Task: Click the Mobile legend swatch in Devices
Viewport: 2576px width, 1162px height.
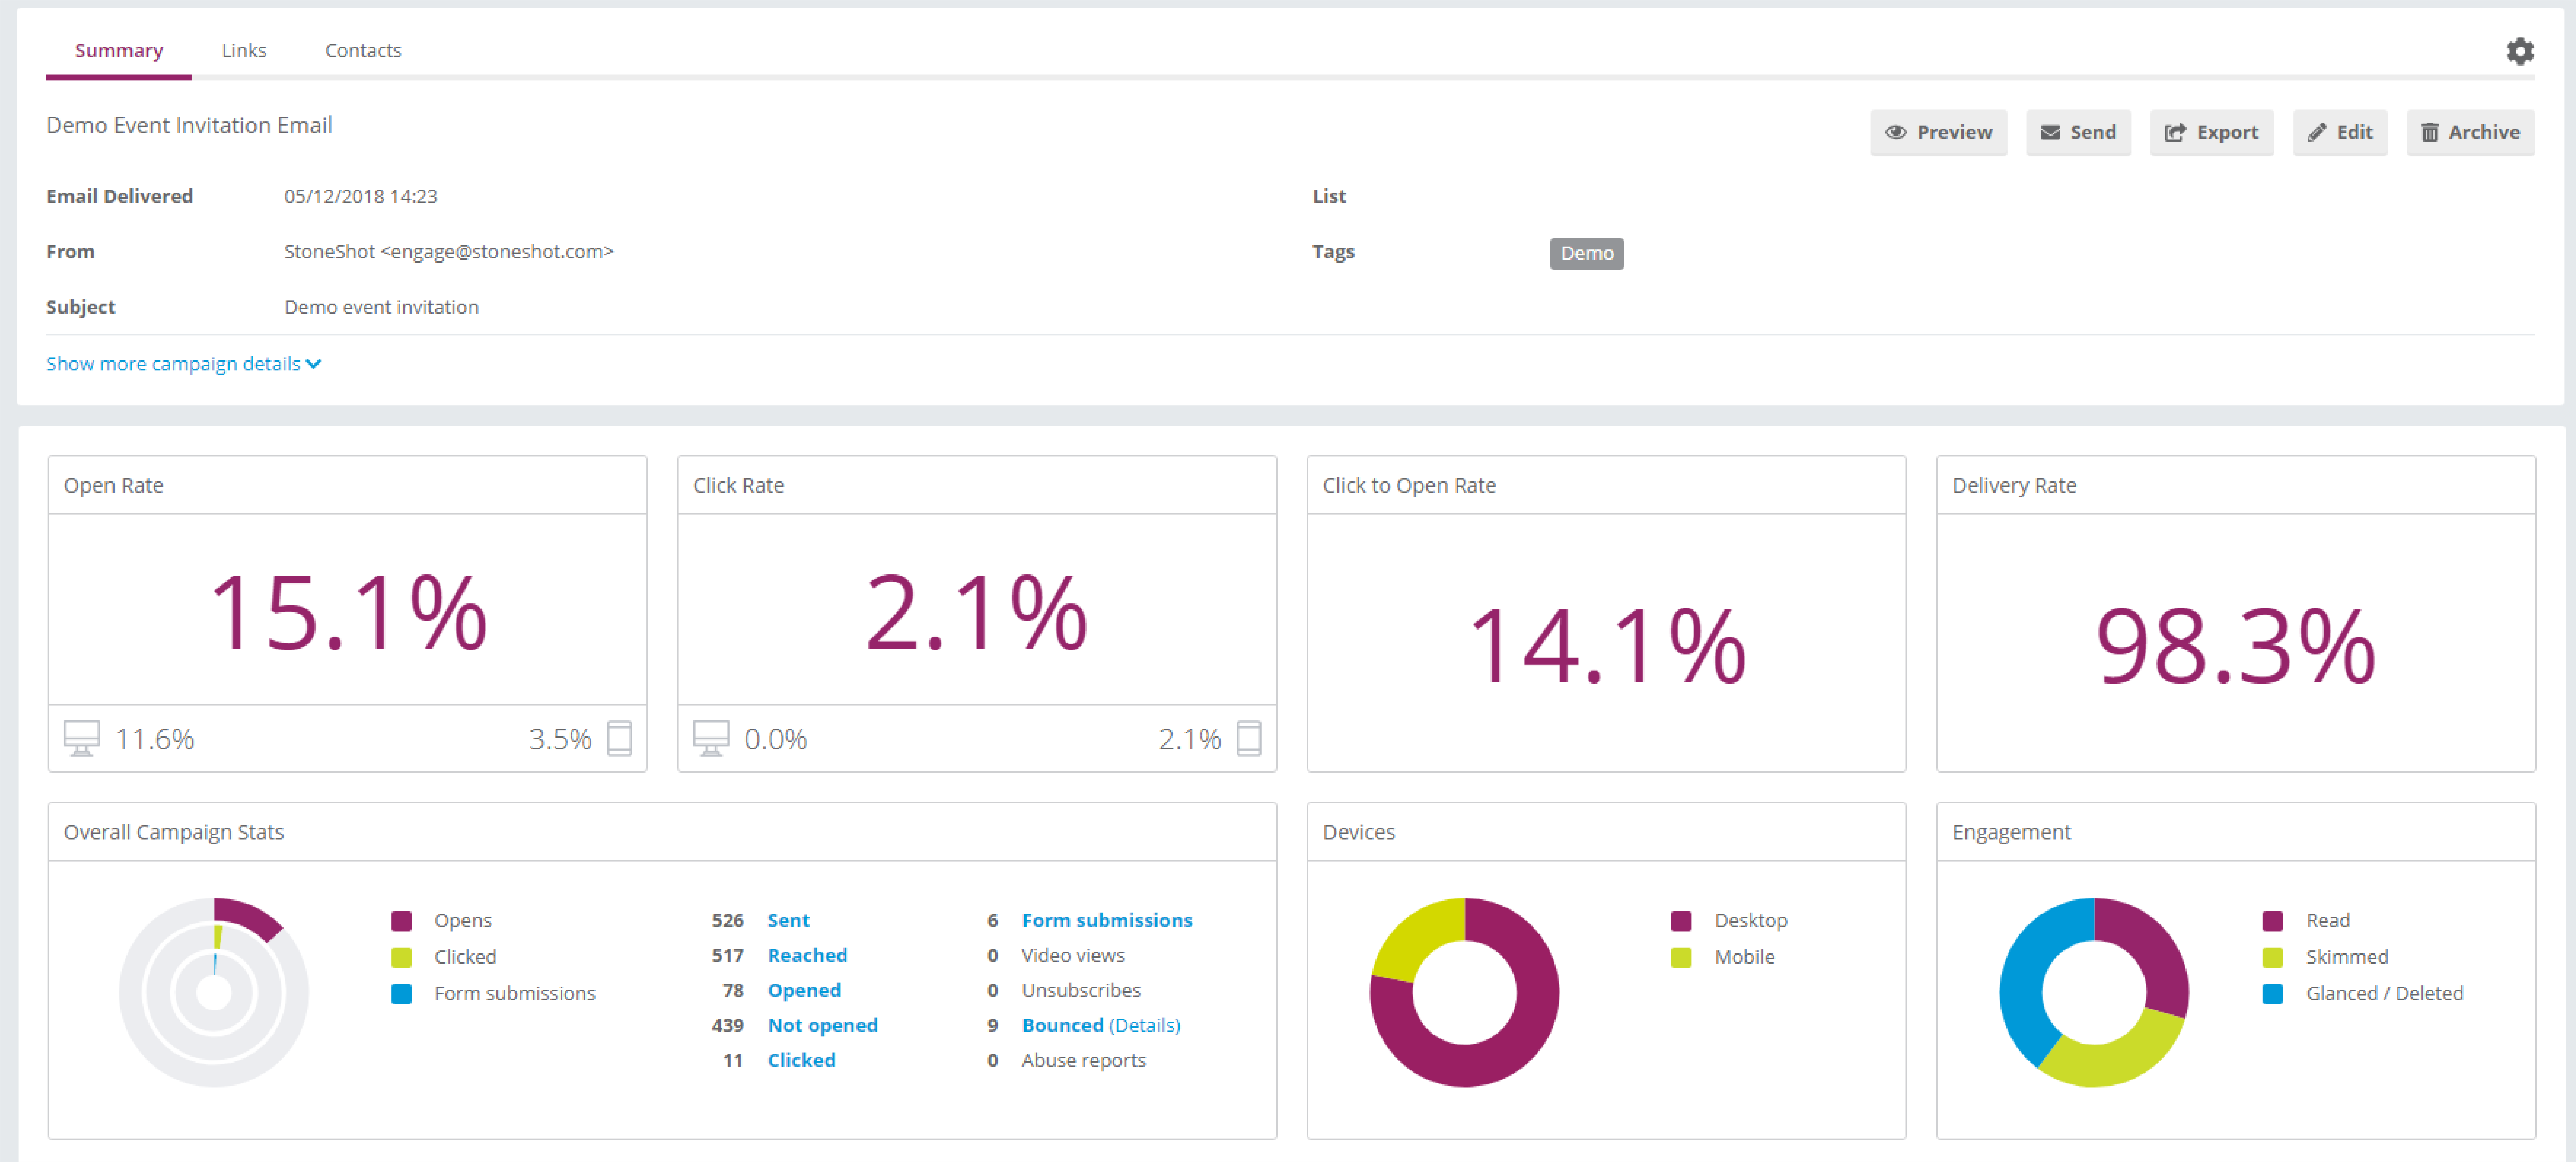Action: click(1681, 957)
